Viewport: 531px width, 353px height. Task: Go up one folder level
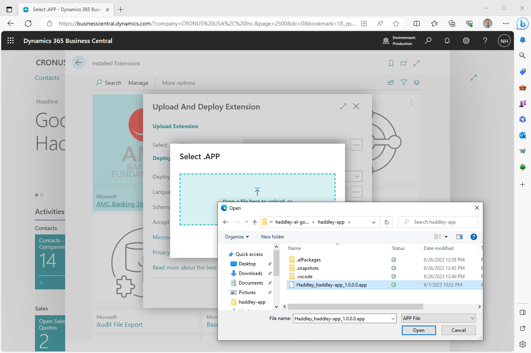(x=255, y=222)
